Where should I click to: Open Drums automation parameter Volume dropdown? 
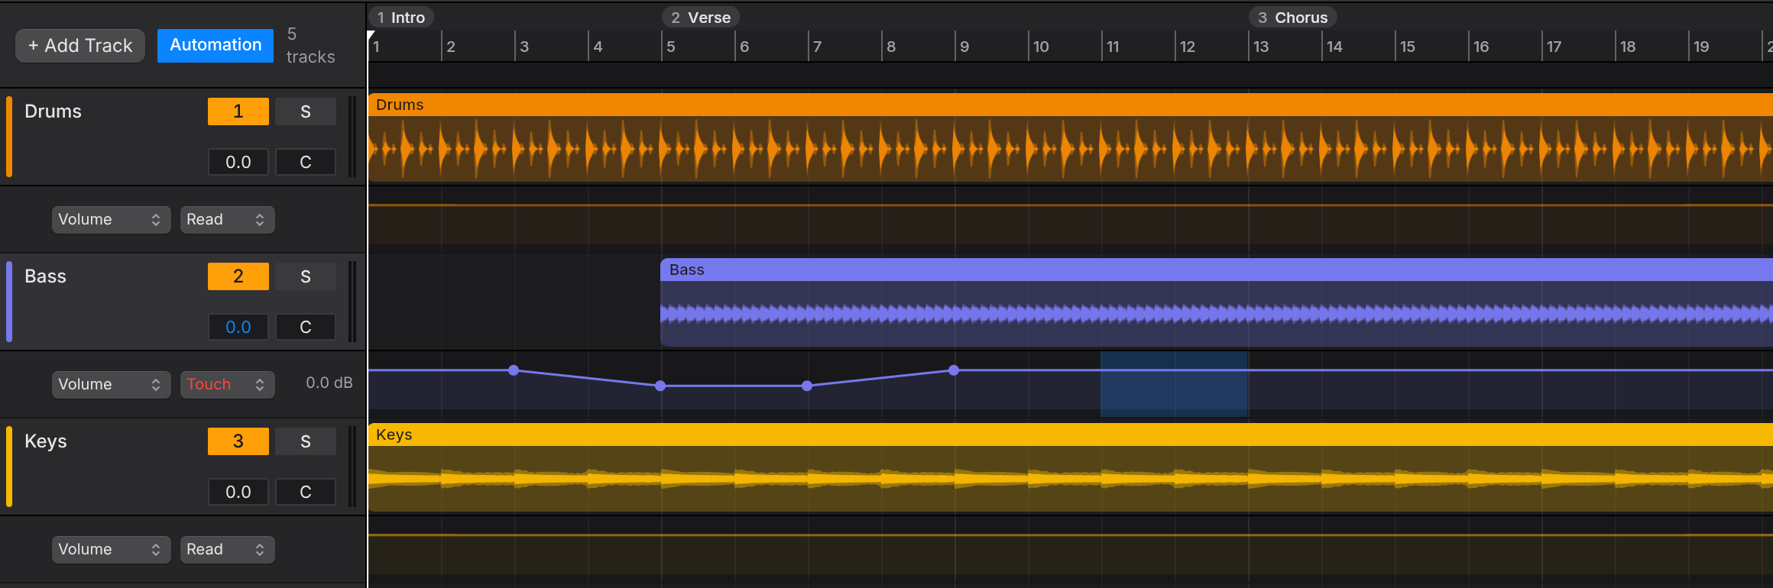point(111,220)
